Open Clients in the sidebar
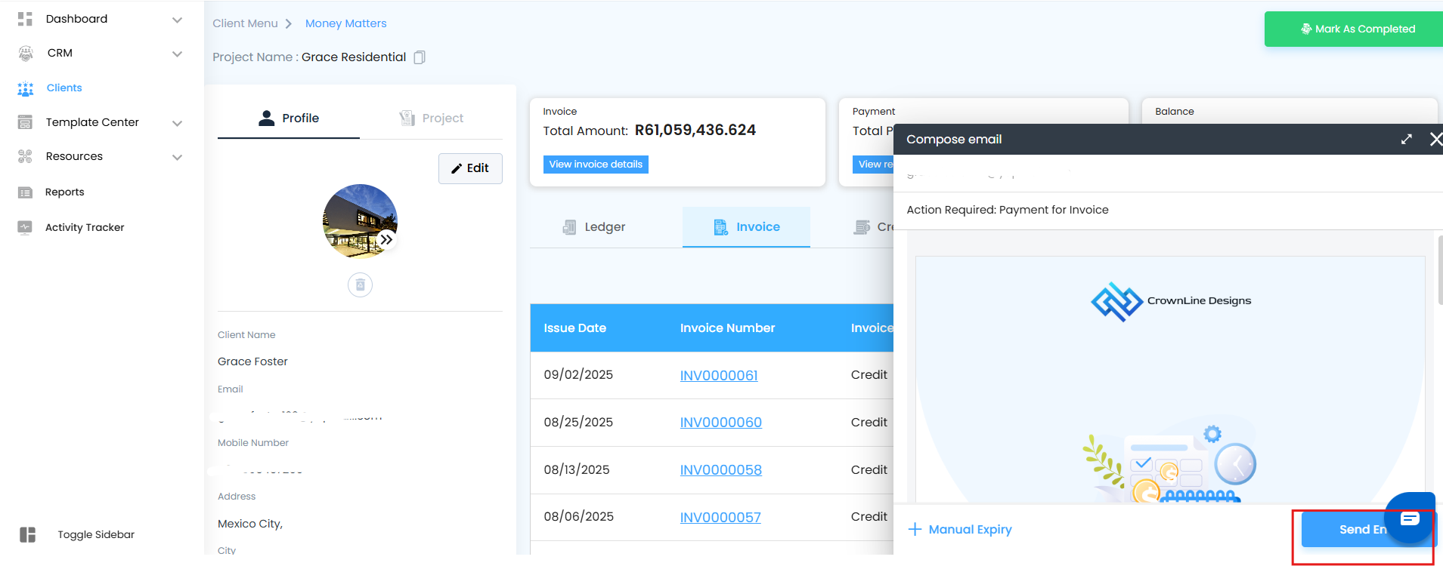Screen dimensions: 1443x566 click(x=64, y=88)
